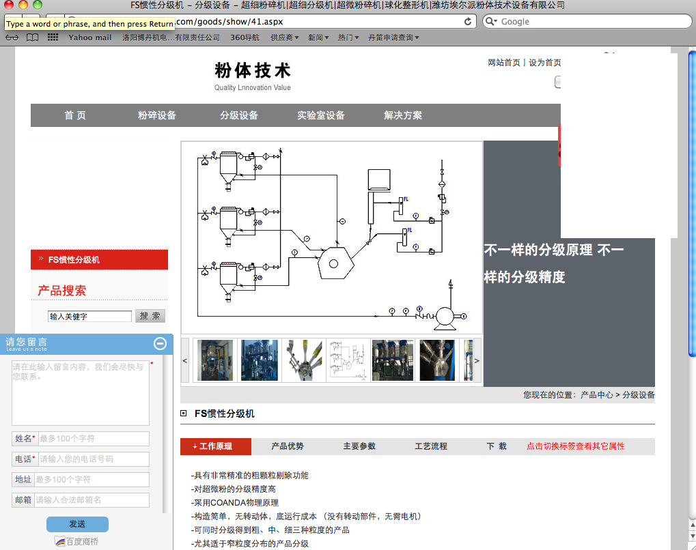Open the 丹笛申请查询 bookmark folder
Image resolution: width=696 pixels, height=550 pixels.
point(393,38)
